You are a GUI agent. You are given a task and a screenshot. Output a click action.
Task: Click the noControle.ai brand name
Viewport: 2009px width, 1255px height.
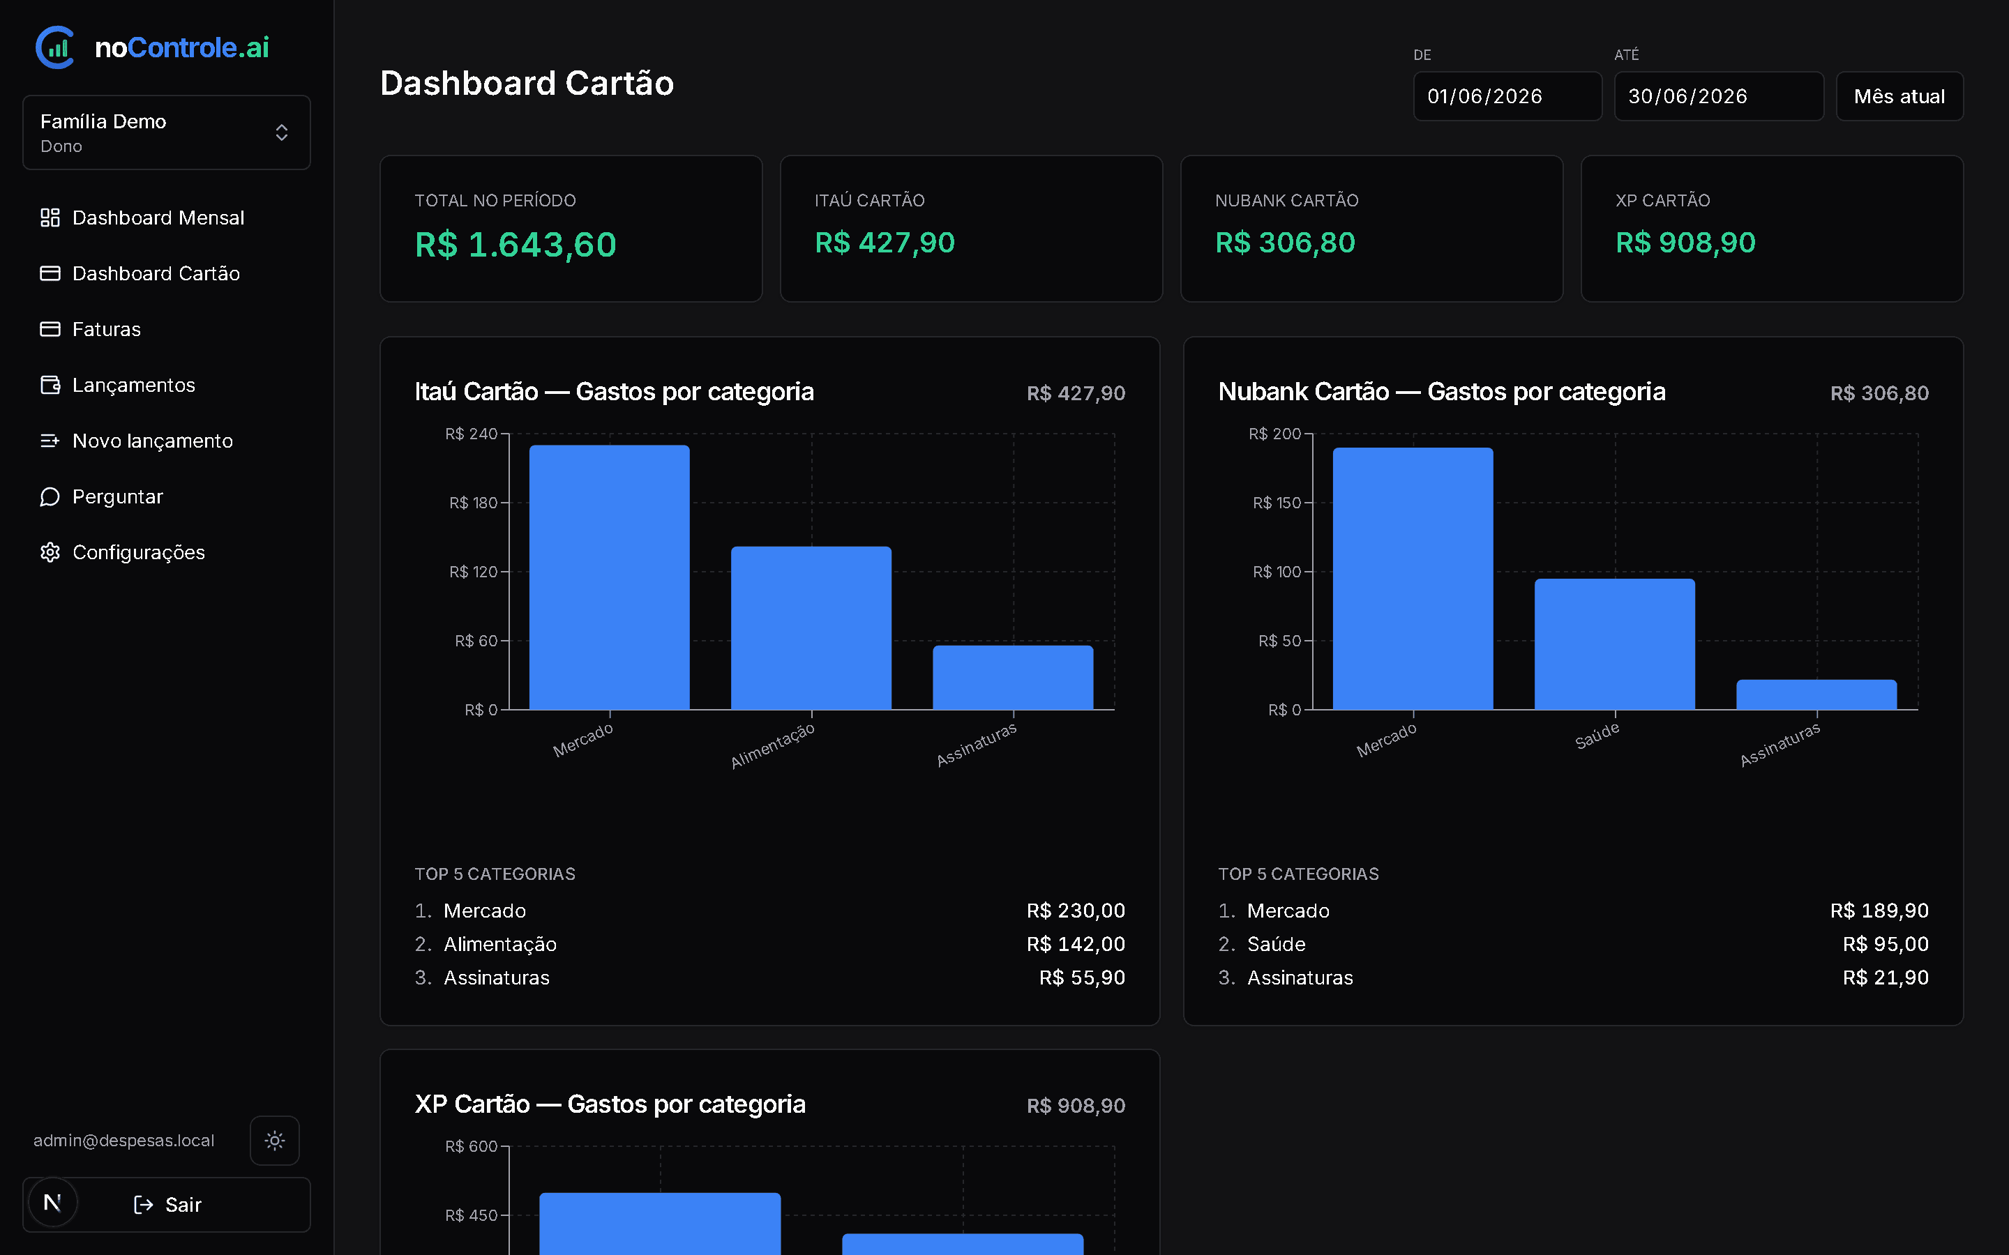(x=182, y=47)
